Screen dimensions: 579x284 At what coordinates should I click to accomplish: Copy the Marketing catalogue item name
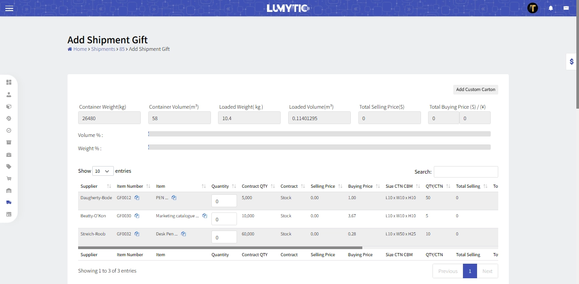tap(204, 216)
